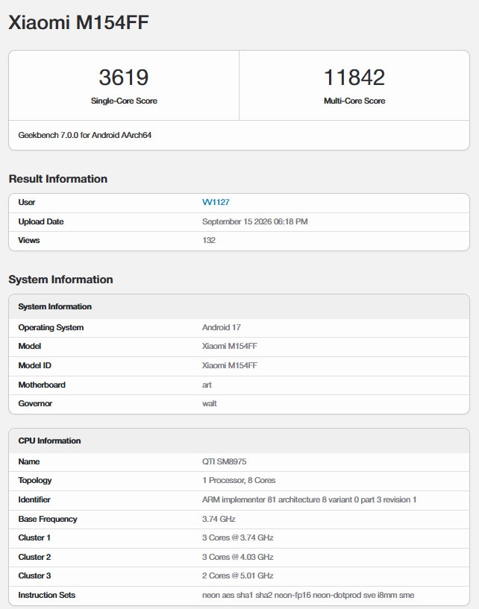Click the User row label
479x609 pixels.
click(26, 202)
